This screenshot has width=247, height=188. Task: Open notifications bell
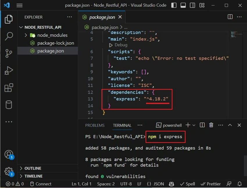tap(240, 184)
